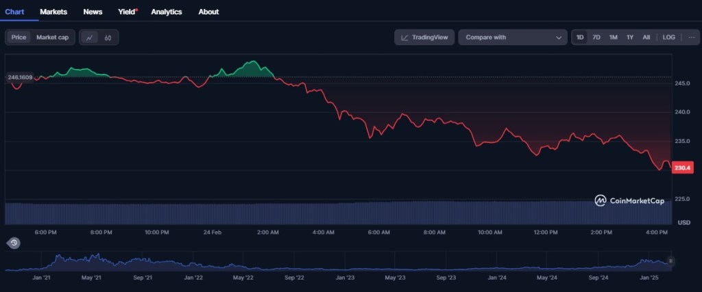Select the Market cap data toggle

52,38
